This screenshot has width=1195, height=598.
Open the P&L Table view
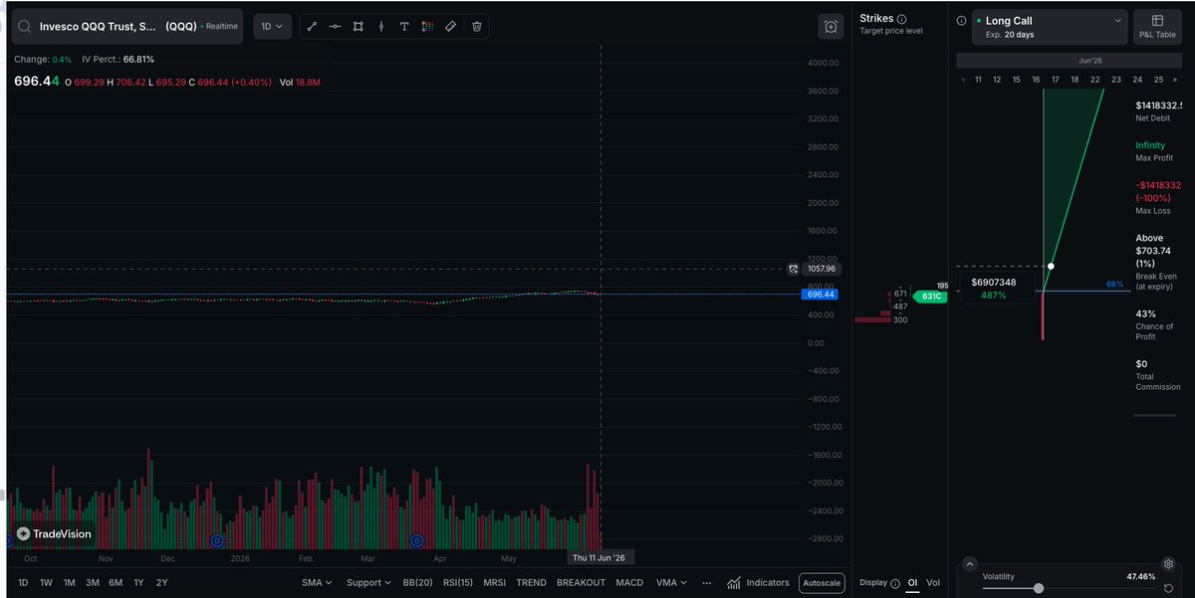pyautogui.click(x=1157, y=27)
